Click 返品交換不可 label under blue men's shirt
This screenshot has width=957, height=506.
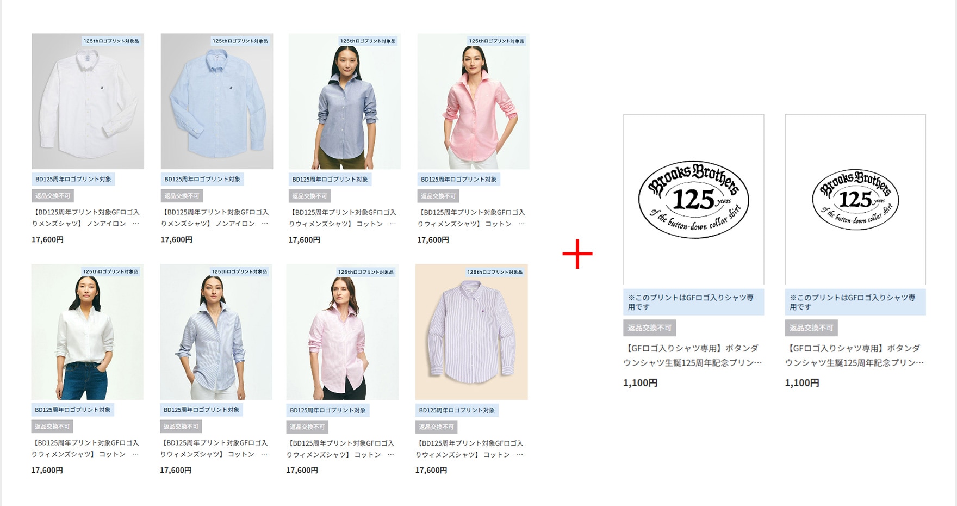182,196
